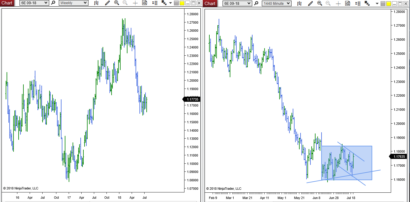
Task: Click 1.21000 label on daily price axis
Action: (399, 110)
